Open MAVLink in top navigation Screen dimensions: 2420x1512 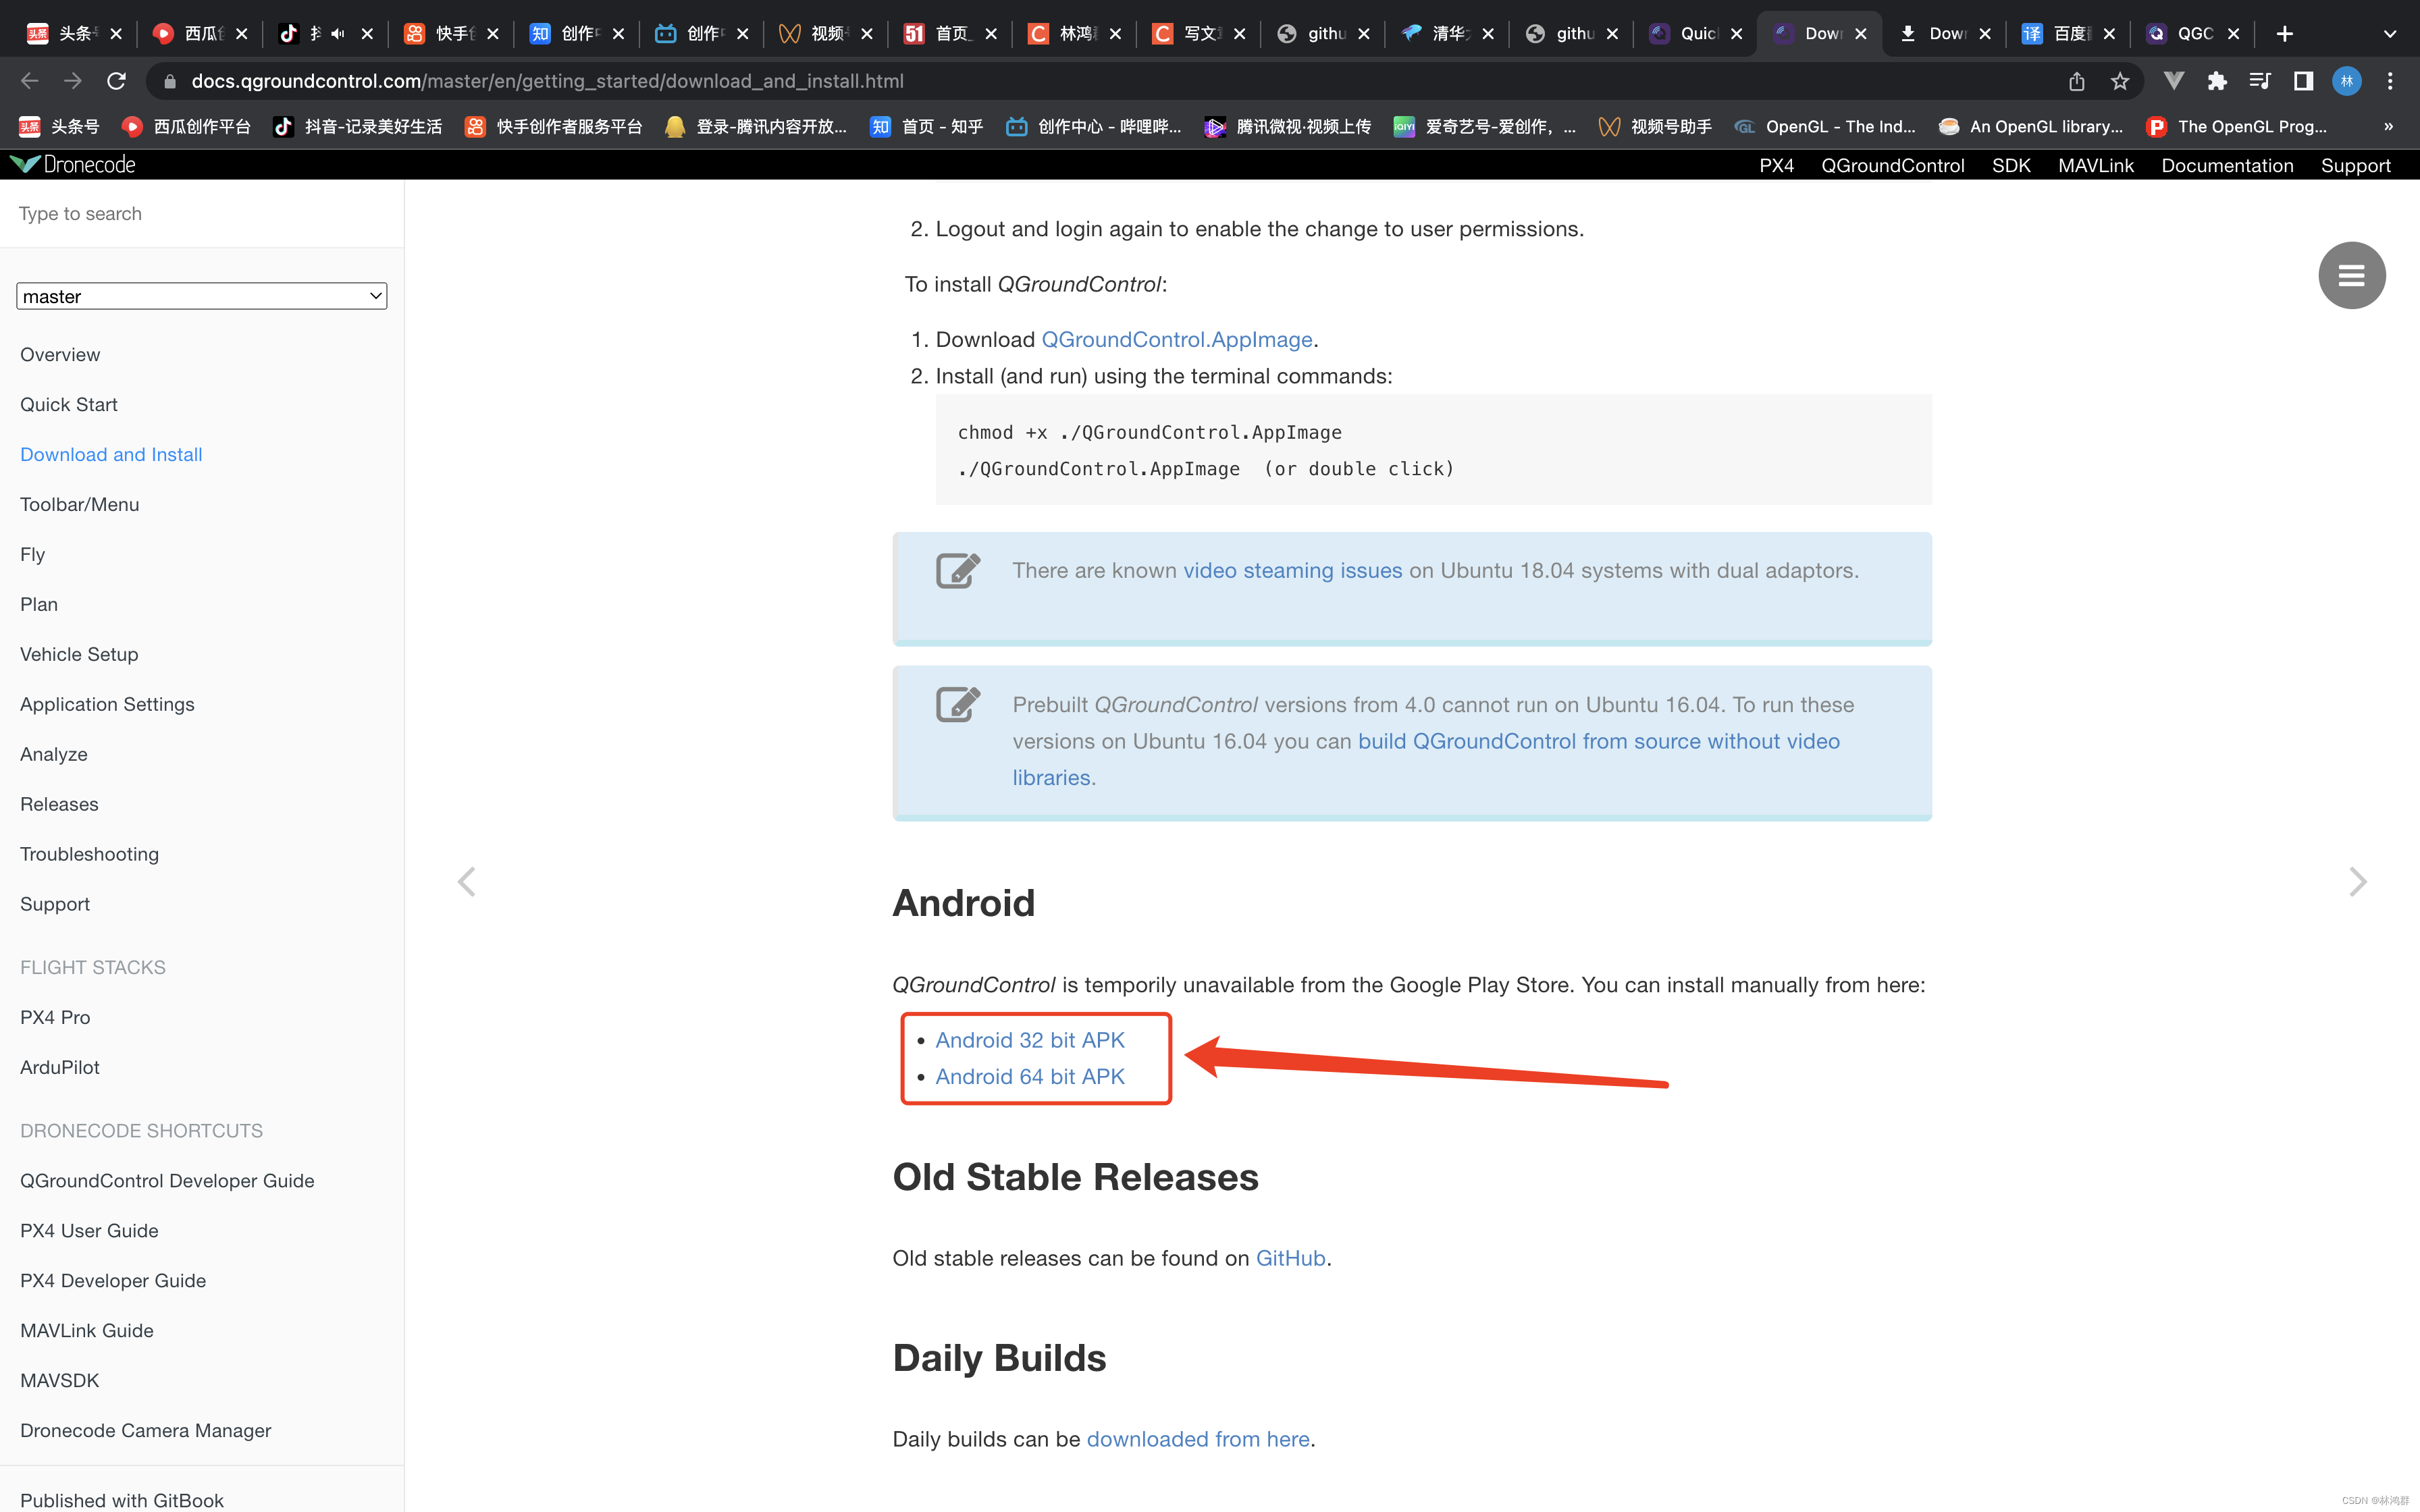[x=2096, y=166]
